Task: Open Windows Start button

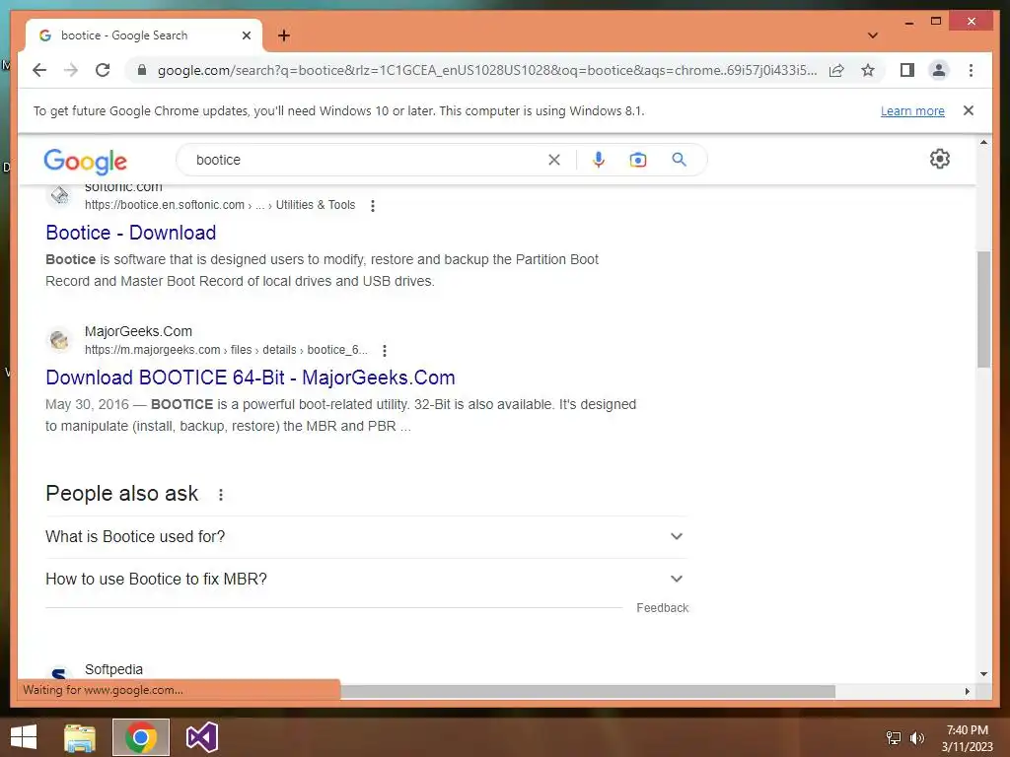Action: click(24, 737)
